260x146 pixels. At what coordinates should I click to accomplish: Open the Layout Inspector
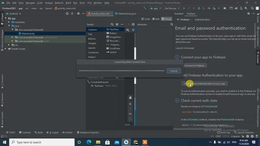click(244, 133)
